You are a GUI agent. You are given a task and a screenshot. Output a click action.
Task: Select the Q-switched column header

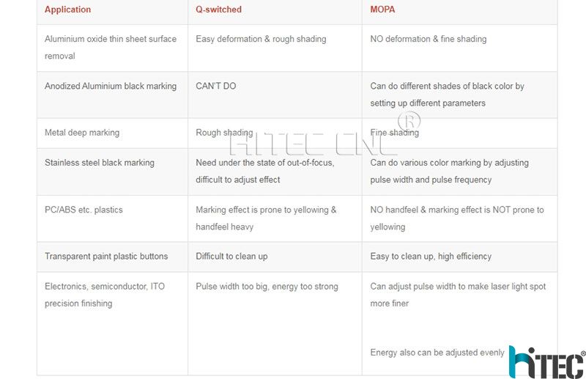218,10
